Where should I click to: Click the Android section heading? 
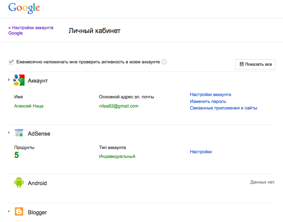37,183
